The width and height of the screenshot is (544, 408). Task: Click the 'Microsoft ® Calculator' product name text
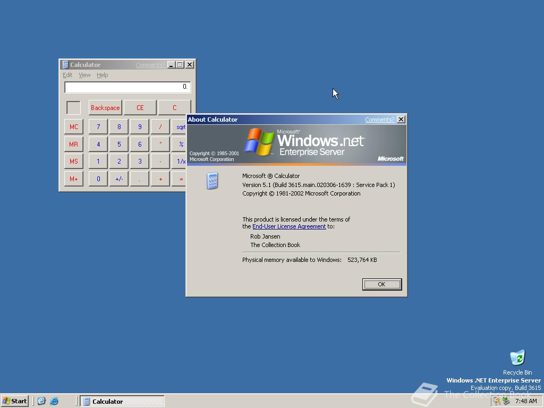pos(271,176)
